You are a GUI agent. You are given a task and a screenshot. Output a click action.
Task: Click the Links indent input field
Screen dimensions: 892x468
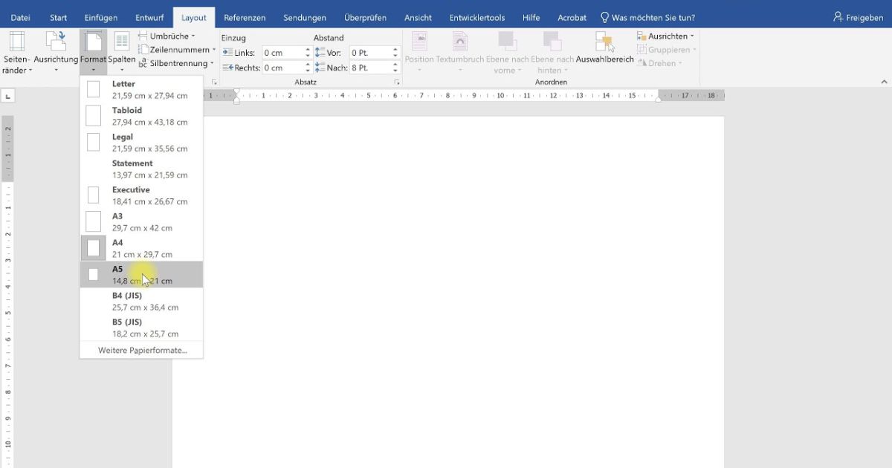(x=282, y=53)
